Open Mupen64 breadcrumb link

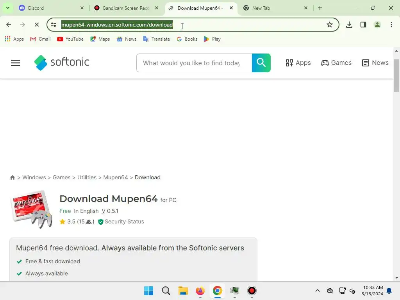coord(116,177)
